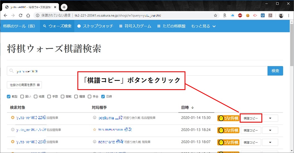Click the 対局相手 column header

(x=99, y=108)
